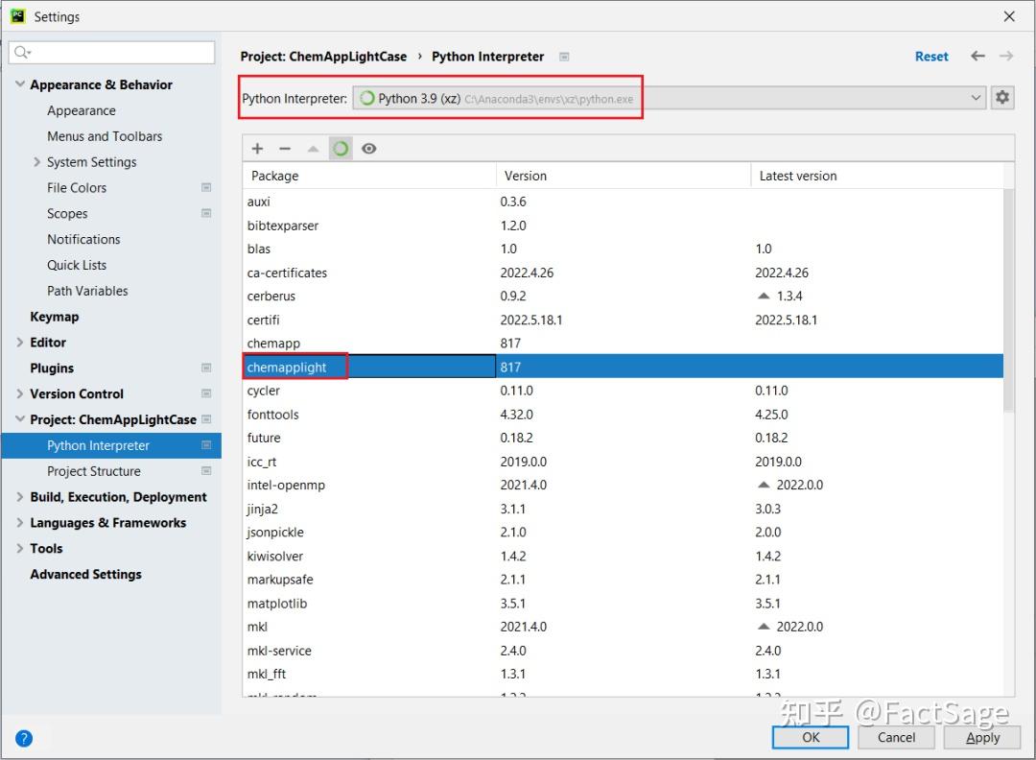Viewport: 1036px width, 760px height.
Task: Toggle the Conda package manager icon
Action: click(341, 149)
